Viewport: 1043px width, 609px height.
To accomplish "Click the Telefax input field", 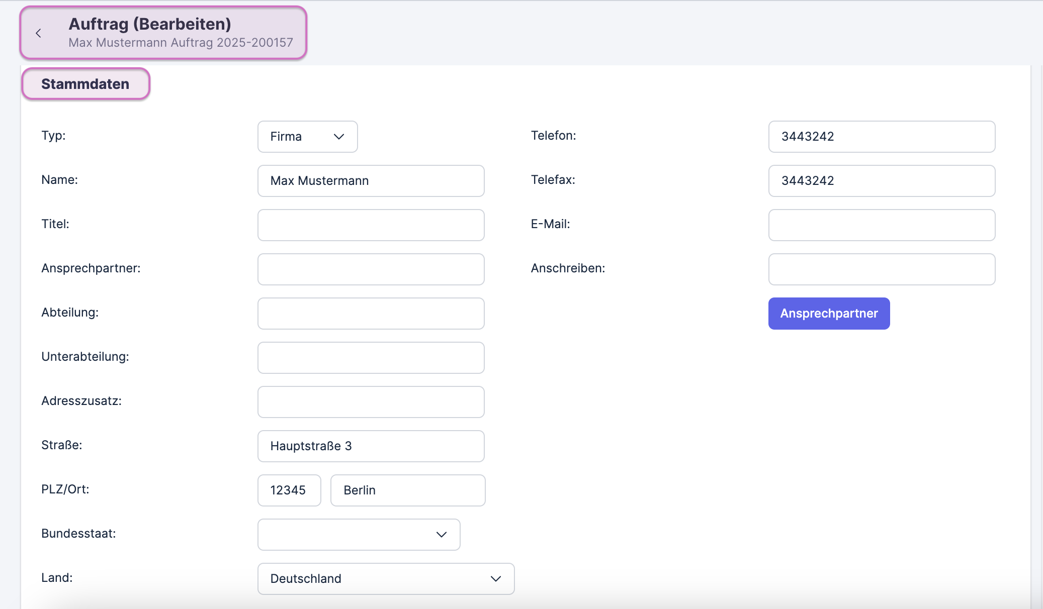I will (882, 181).
